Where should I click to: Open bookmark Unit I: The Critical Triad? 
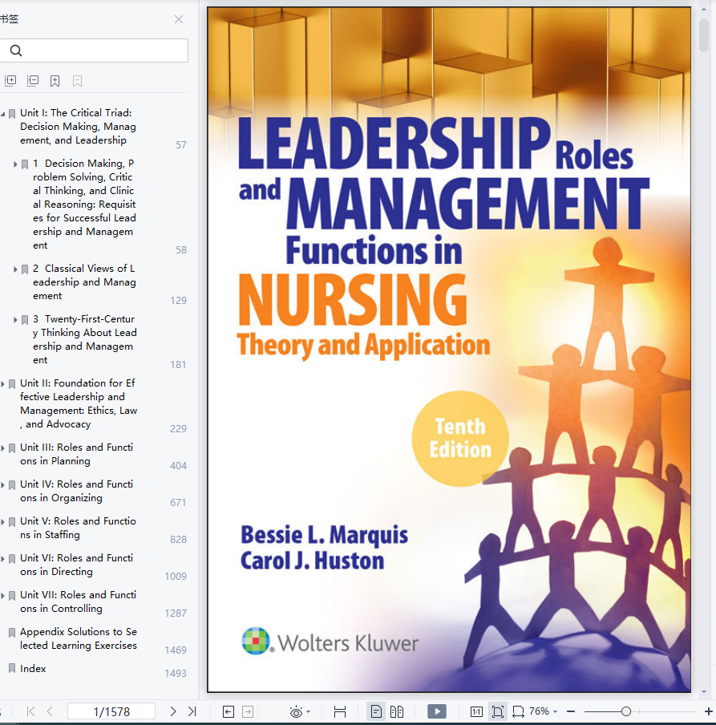(78, 126)
